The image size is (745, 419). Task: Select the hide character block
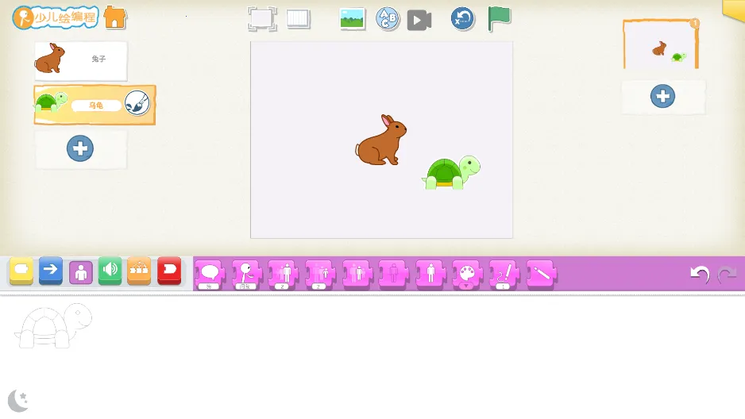(393, 273)
